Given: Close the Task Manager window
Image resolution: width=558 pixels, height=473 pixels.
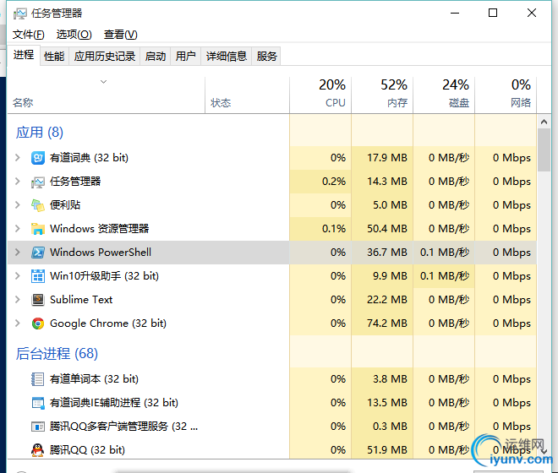Looking at the screenshot, I should pyautogui.click(x=532, y=14).
